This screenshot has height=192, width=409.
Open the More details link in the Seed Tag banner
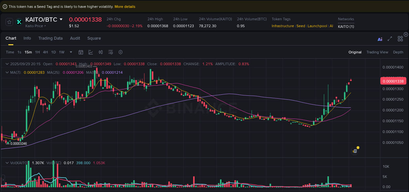click(125, 6)
